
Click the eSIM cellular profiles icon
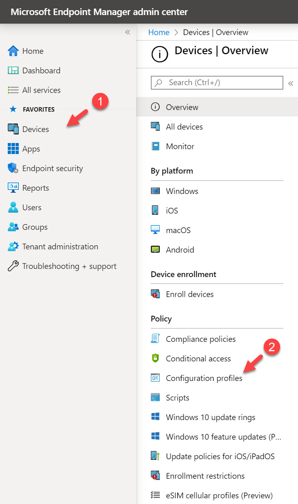click(x=155, y=495)
